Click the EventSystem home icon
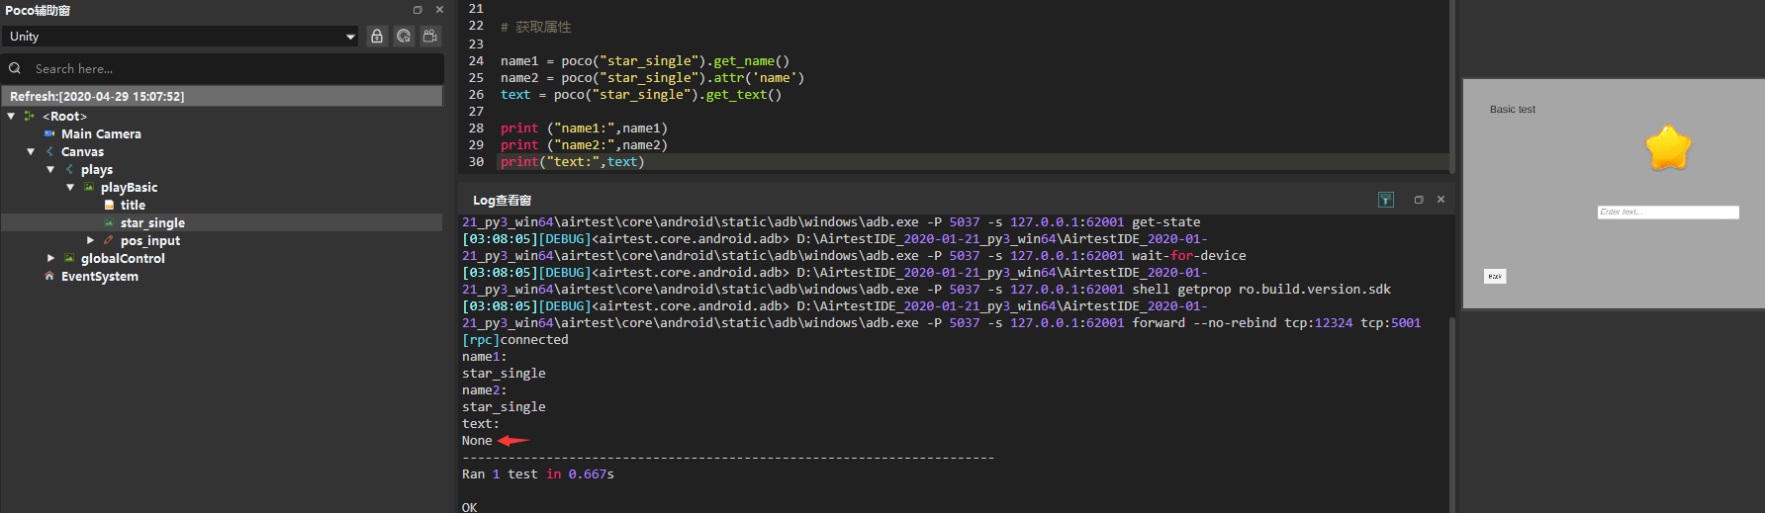 tap(49, 277)
